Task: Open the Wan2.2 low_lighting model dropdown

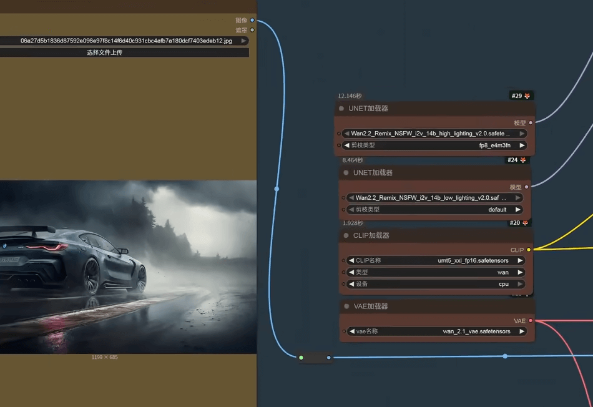Action: [x=434, y=197]
